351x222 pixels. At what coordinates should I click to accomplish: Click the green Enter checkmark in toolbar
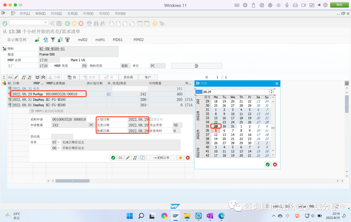(5, 23)
